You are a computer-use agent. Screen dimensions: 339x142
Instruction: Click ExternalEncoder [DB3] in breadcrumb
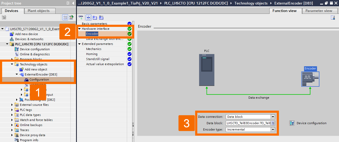(x=294, y=3)
